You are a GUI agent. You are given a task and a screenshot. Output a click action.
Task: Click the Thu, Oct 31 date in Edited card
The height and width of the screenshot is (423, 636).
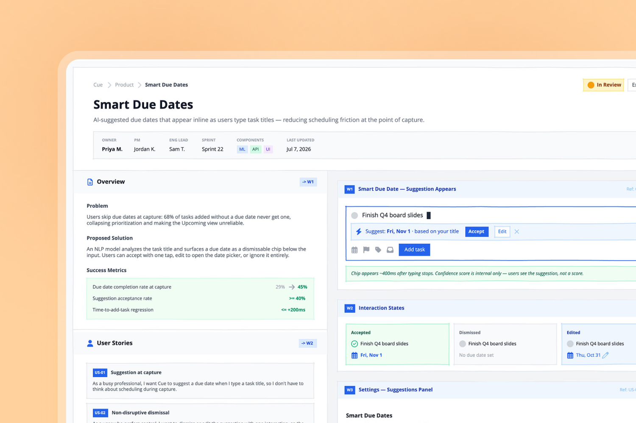pos(588,355)
